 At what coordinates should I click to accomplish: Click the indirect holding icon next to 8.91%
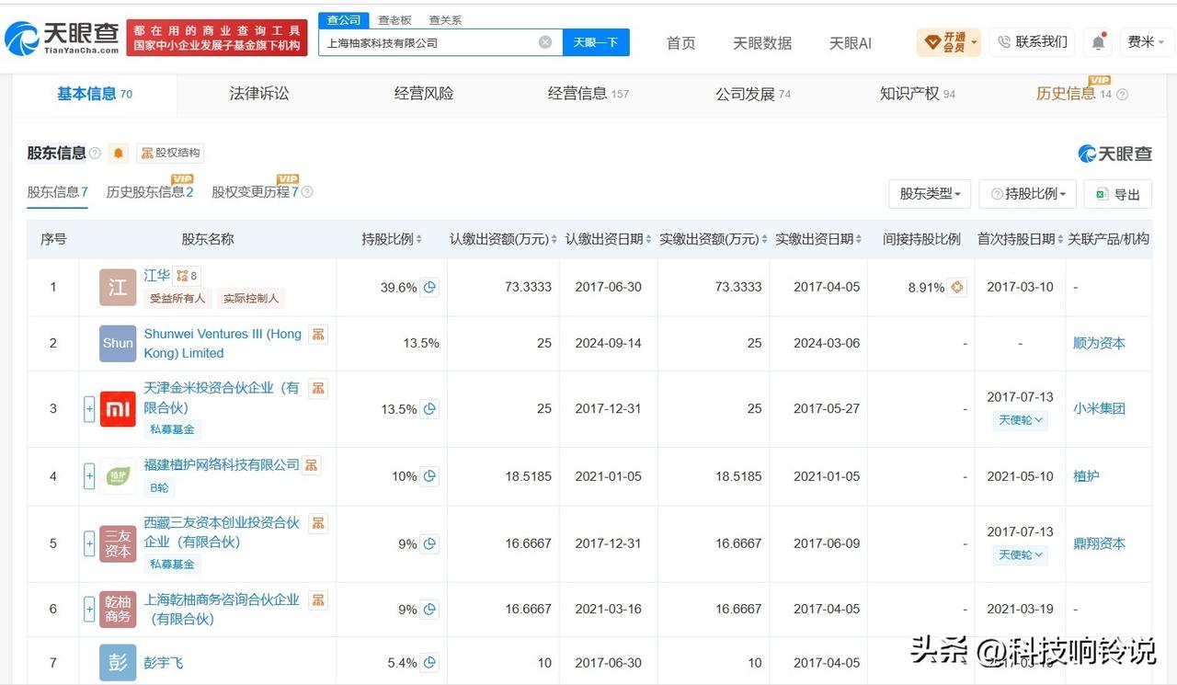(957, 287)
